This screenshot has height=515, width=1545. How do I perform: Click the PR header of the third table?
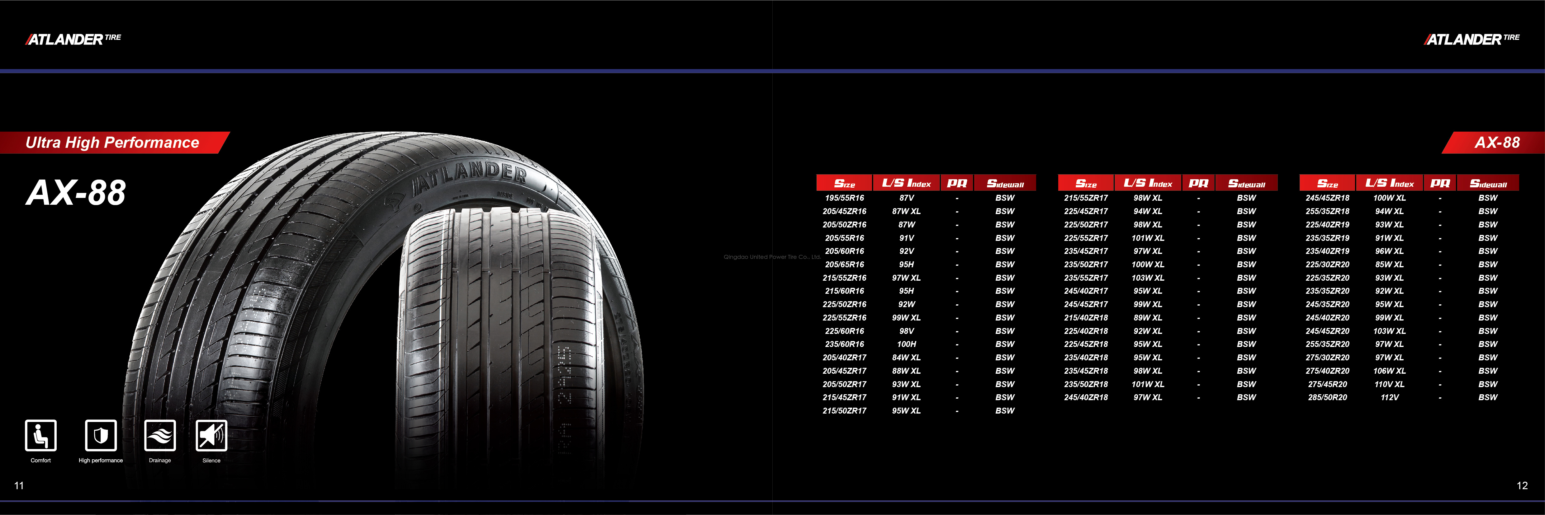click(1440, 183)
